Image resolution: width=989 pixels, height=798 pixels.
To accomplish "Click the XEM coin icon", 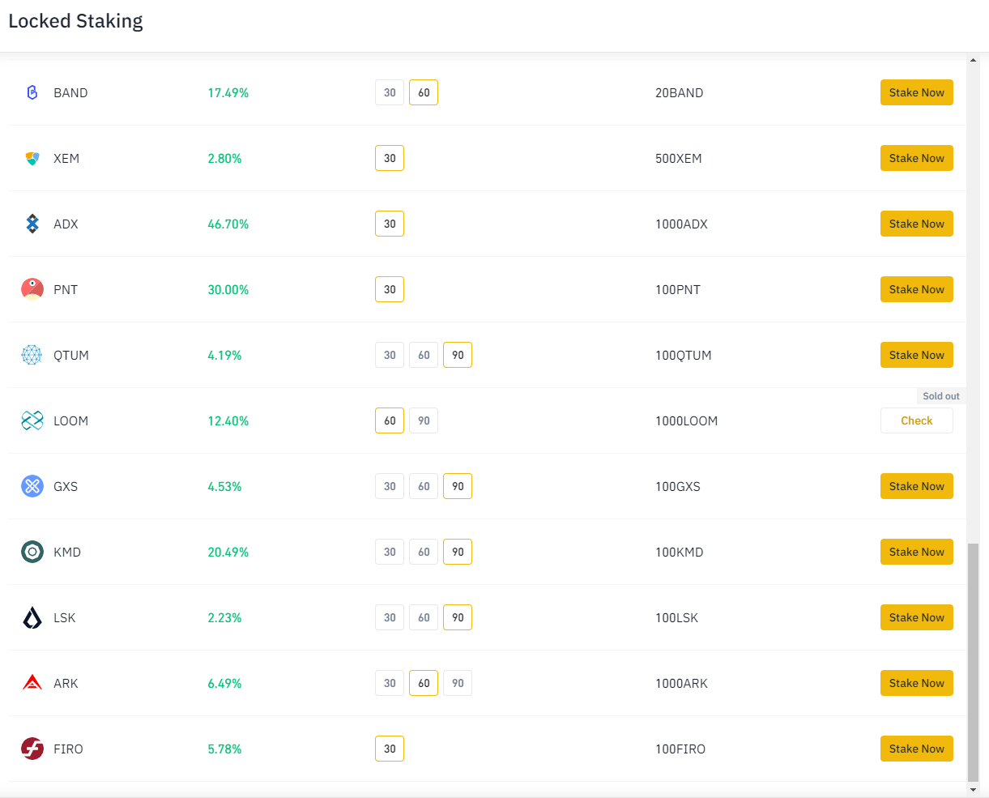I will pyautogui.click(x=32, y=158).
